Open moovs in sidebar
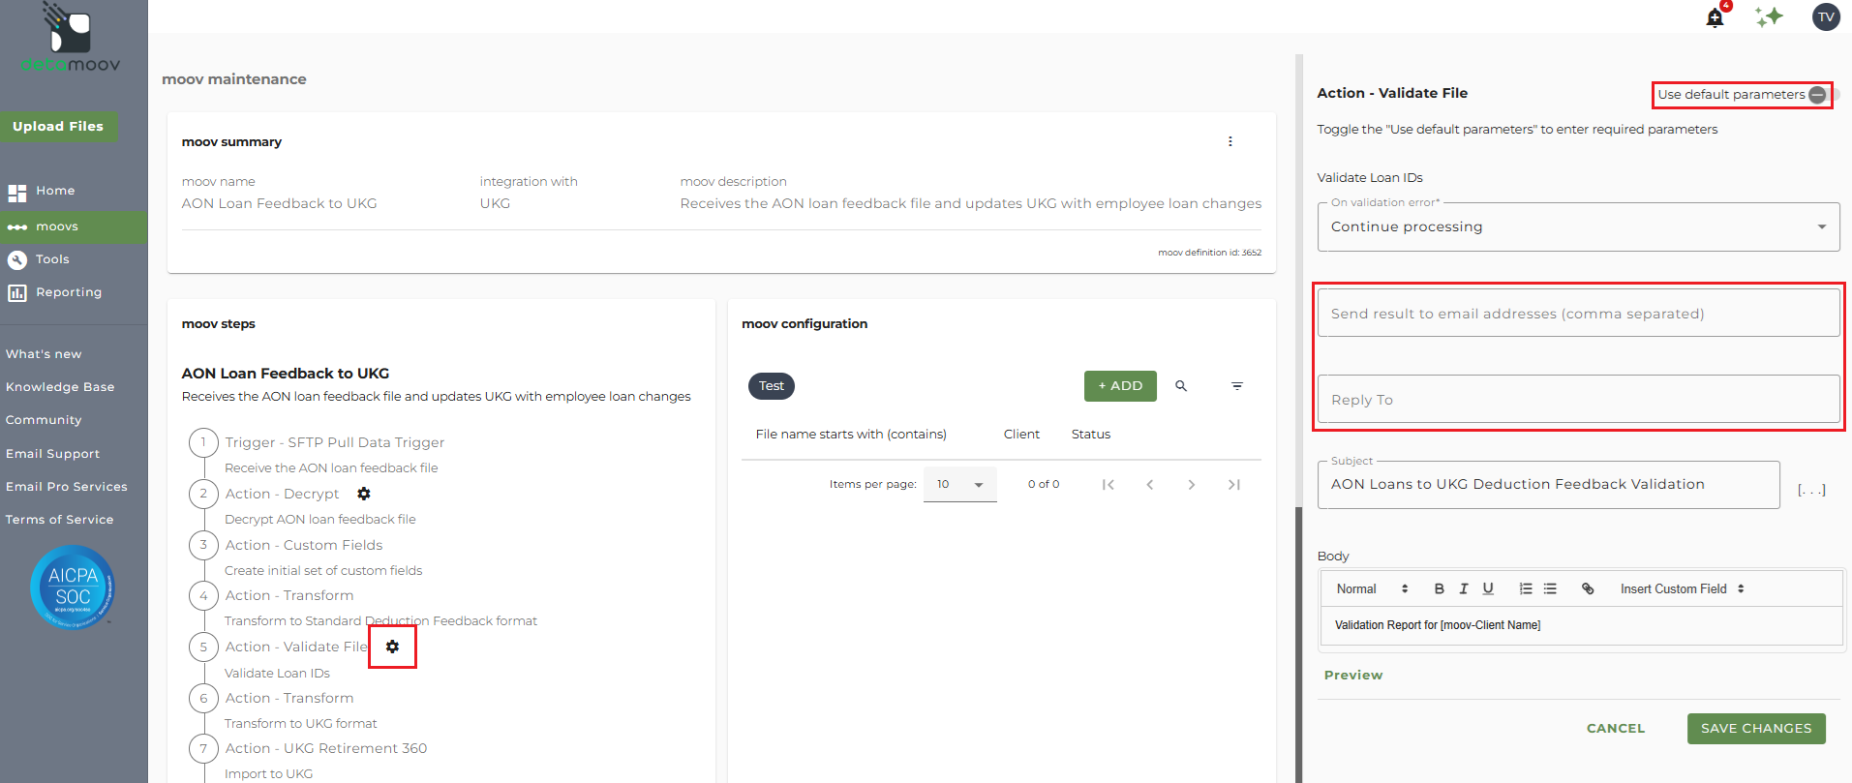 (x=74, y=226)
